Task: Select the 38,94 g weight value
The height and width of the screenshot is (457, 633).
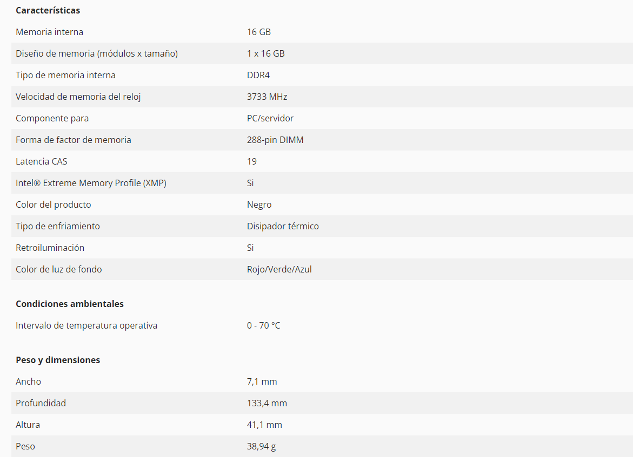Action: [261, 446]
